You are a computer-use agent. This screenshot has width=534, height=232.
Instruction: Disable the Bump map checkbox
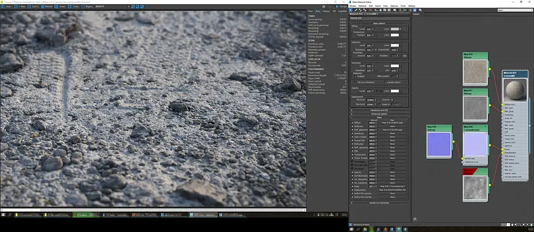[353, 186]
